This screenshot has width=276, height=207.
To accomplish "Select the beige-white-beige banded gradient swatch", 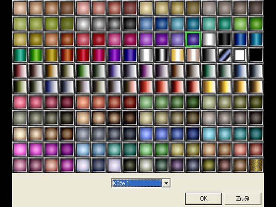I will (193, 55).
